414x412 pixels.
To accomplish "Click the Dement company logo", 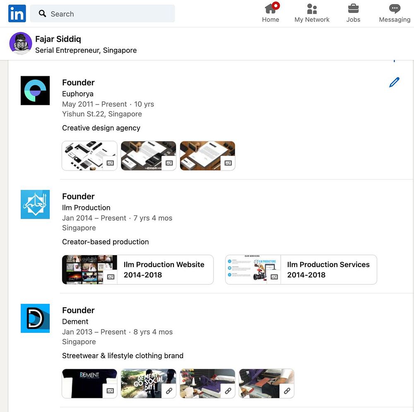I will coord(35,318).
